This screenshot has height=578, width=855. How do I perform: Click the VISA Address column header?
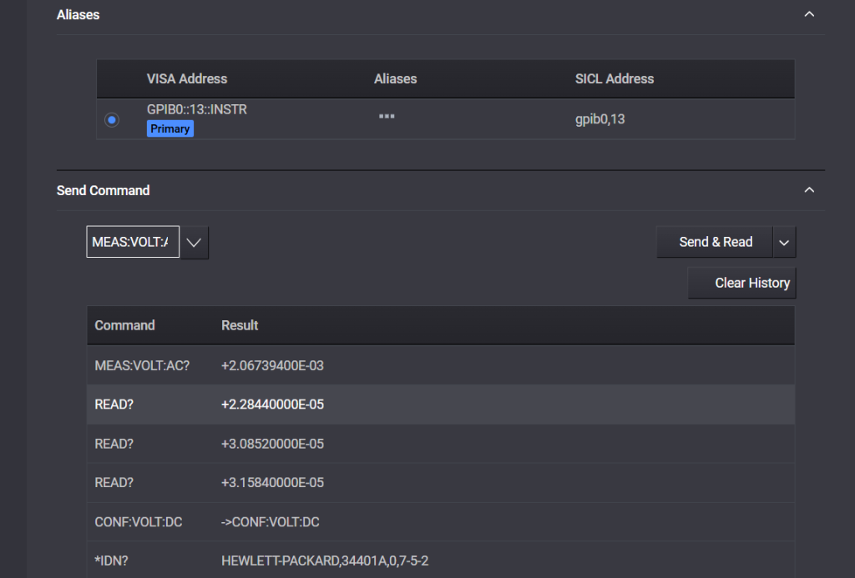coord(187,79)
